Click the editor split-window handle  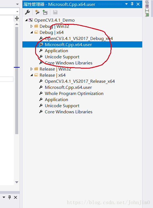[17, 18]
